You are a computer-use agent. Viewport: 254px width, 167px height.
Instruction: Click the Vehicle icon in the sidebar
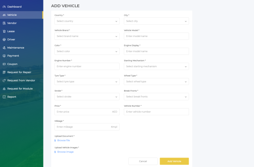coord(4,15)
